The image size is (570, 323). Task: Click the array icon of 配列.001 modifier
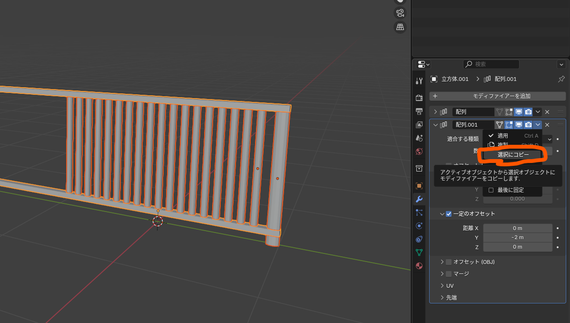click(443, 124)
